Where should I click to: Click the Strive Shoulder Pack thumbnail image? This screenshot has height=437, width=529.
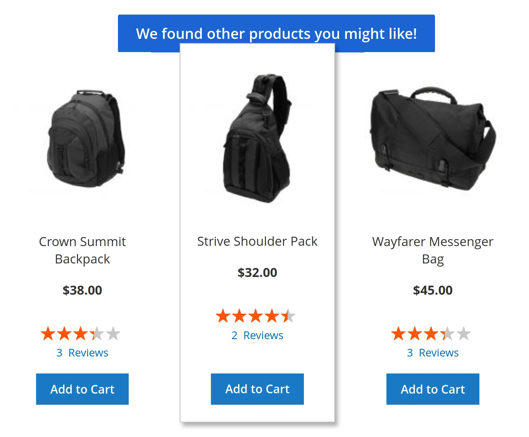257,139
